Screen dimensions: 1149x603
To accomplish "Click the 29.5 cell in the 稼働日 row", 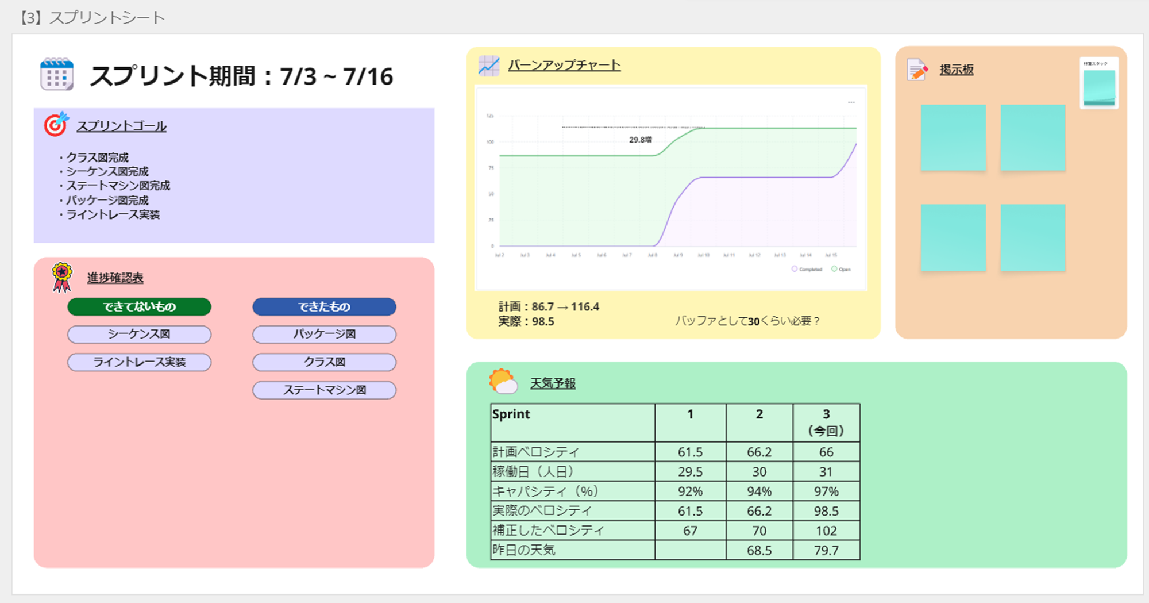I will click(x=691, y=471).
